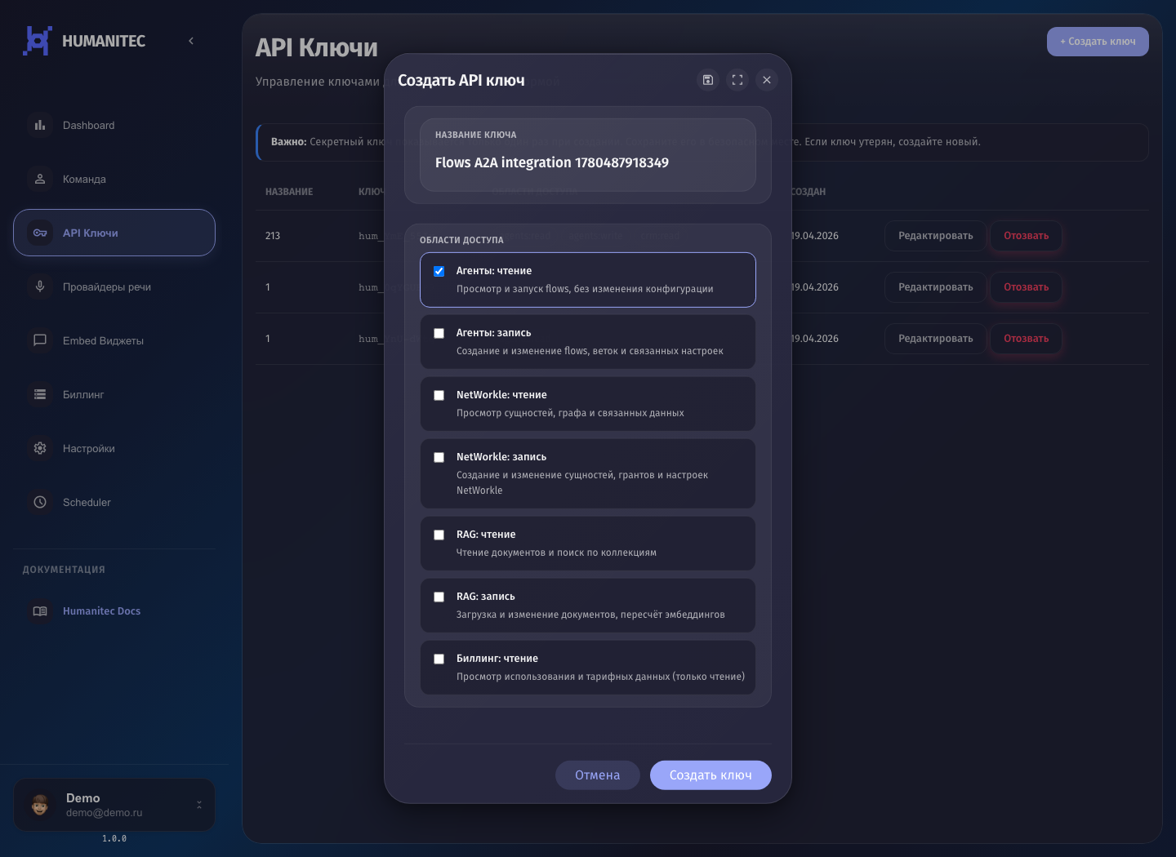Click the Humanitec Docs book icon
1176x857 pixels.
[40, 611]
